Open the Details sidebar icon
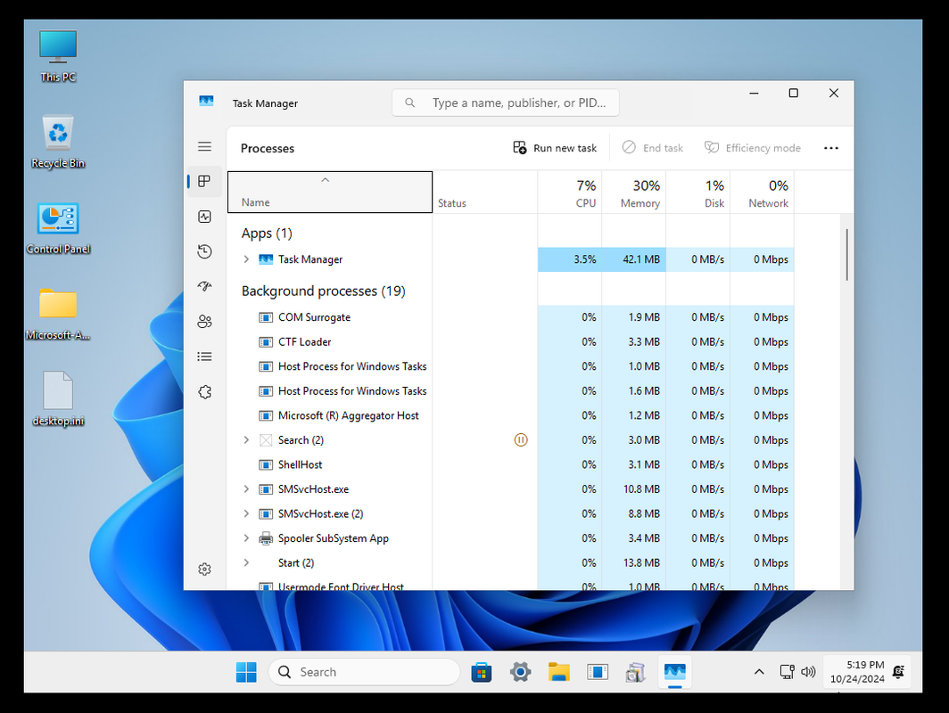 click(x=204, y=356)
